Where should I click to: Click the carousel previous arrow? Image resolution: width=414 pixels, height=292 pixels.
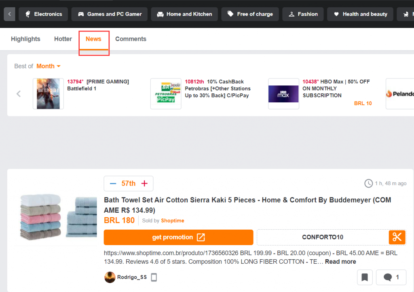coord(19,94)
